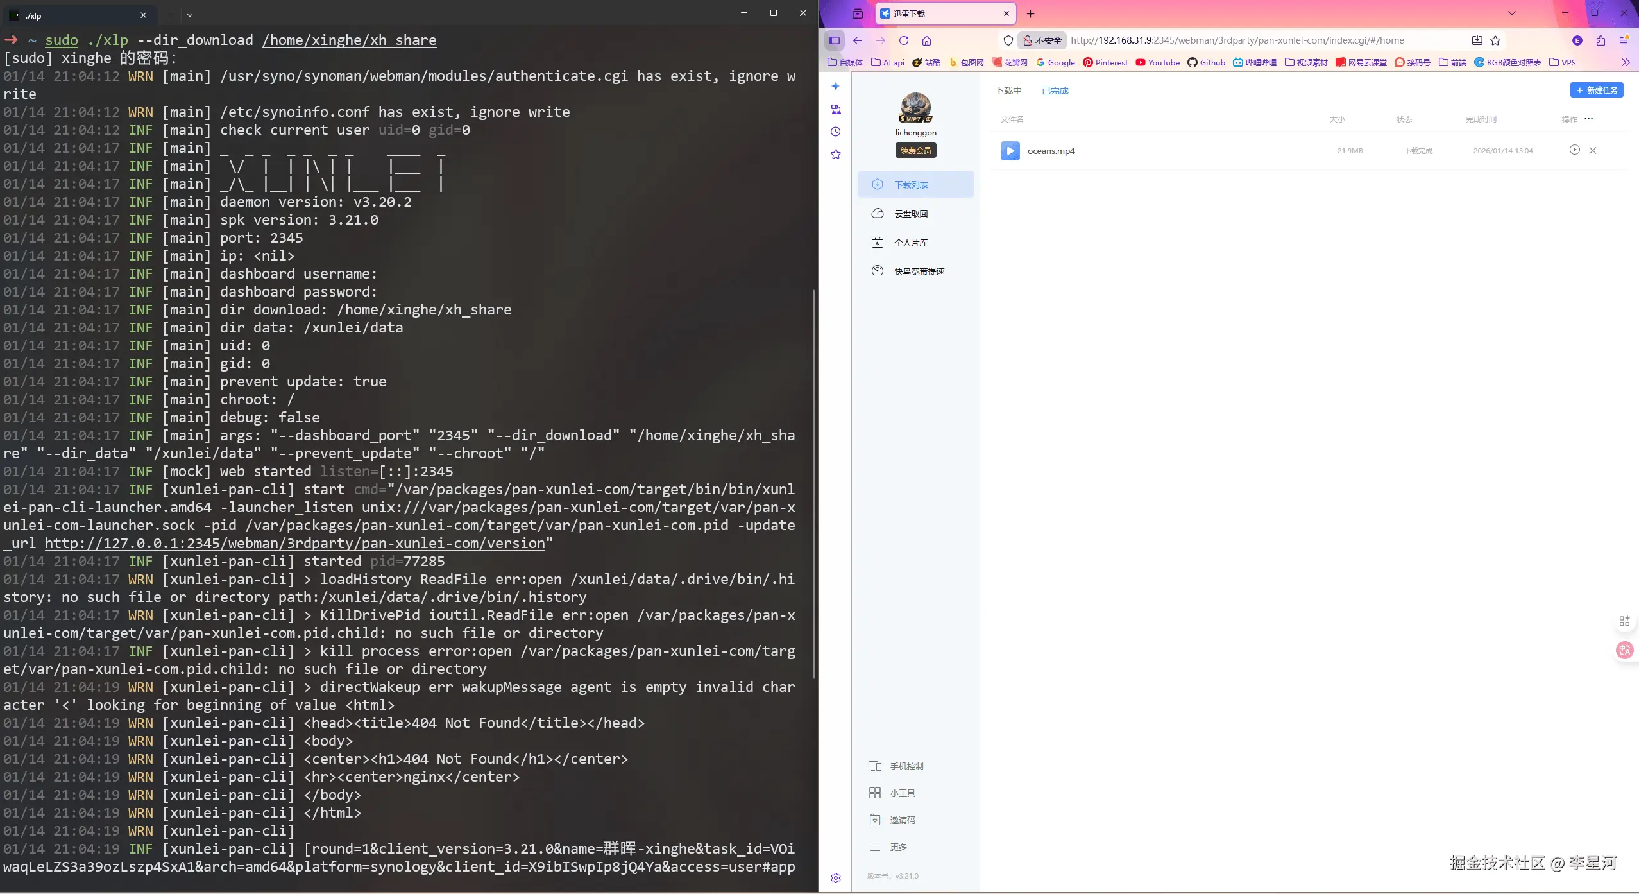Image resolution: width=1639 pixels, height=894 pixels.
Task: Click the 续费会员 renew membership button
Action: (x=915, y=150)
